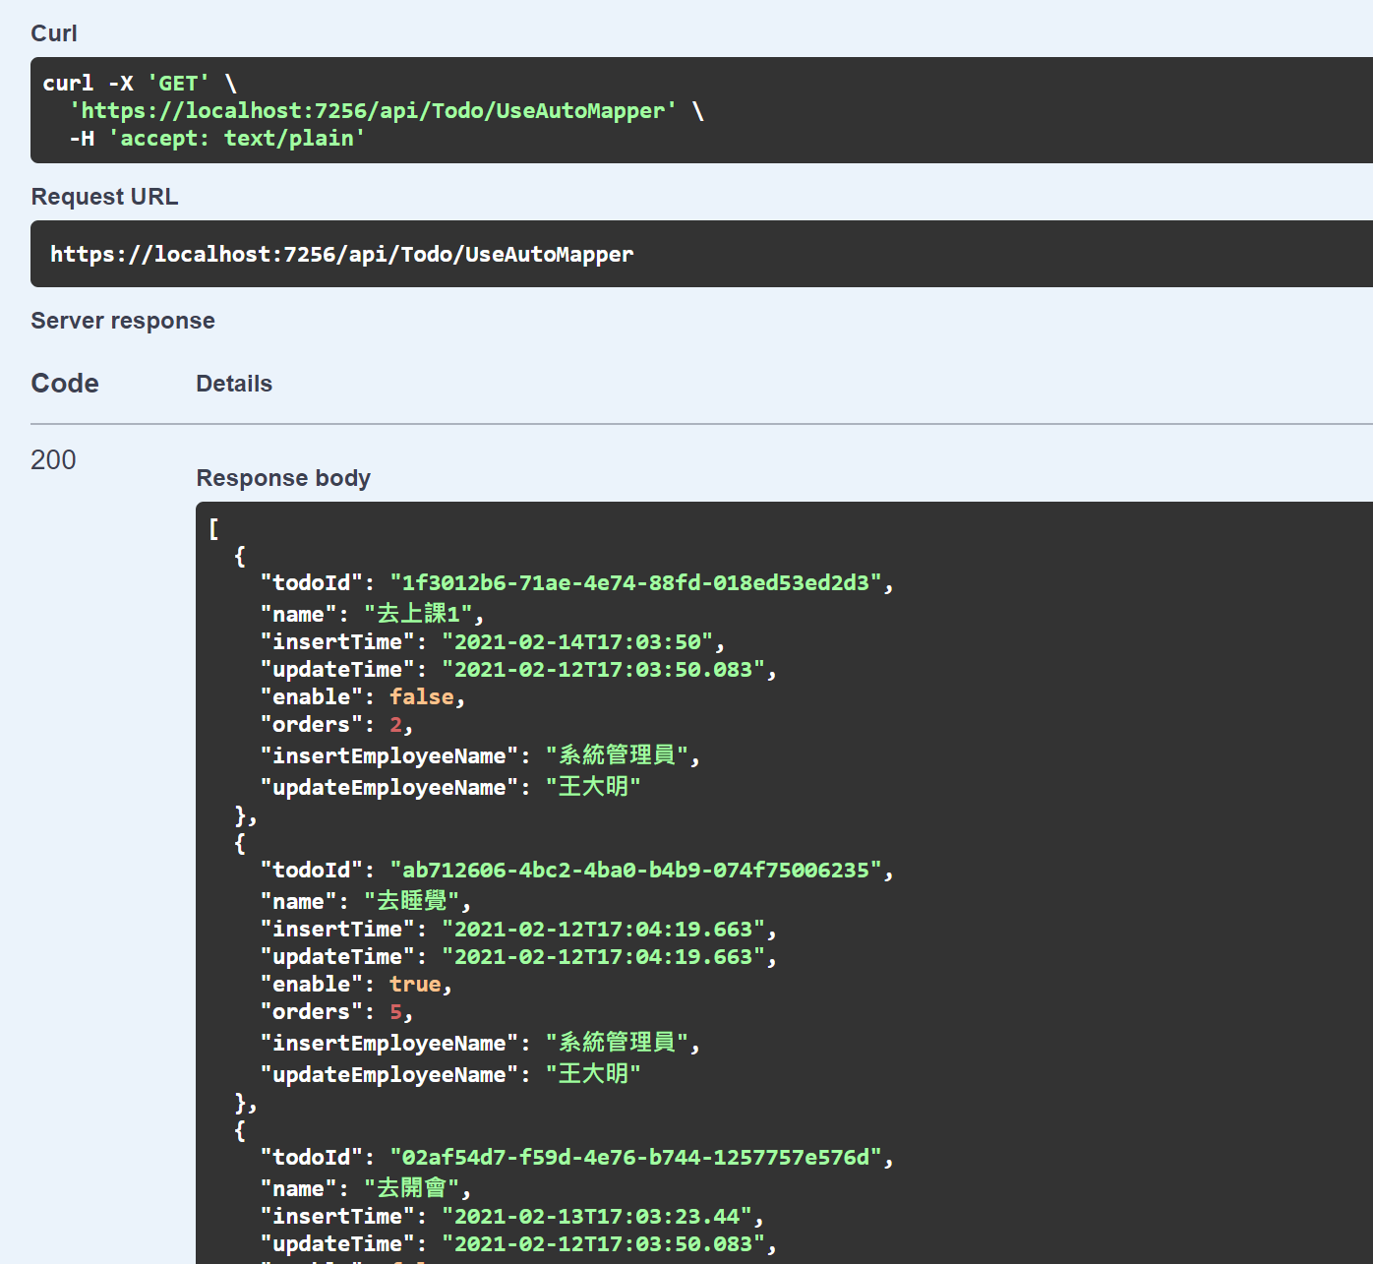Screen dimensions: 1373x1264
Task: Click the 200 status code
Action: [53, 459]
